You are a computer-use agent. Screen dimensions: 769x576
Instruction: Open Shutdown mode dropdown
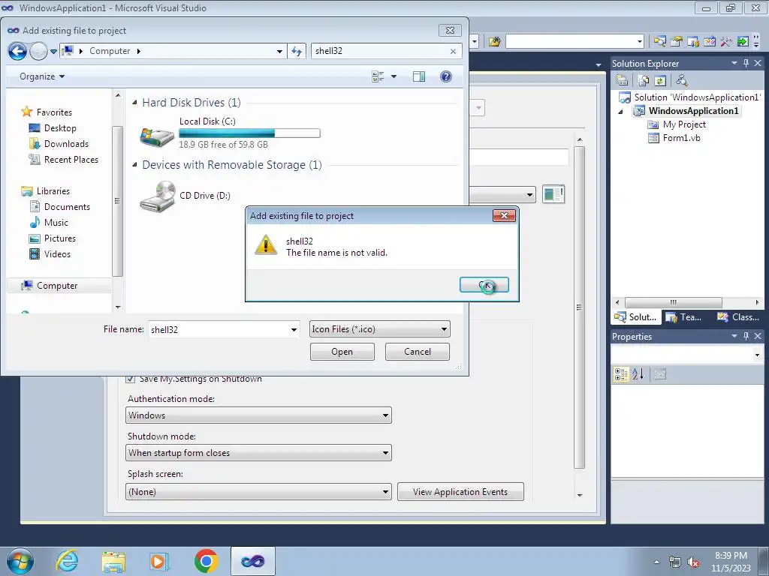[258, 453]
